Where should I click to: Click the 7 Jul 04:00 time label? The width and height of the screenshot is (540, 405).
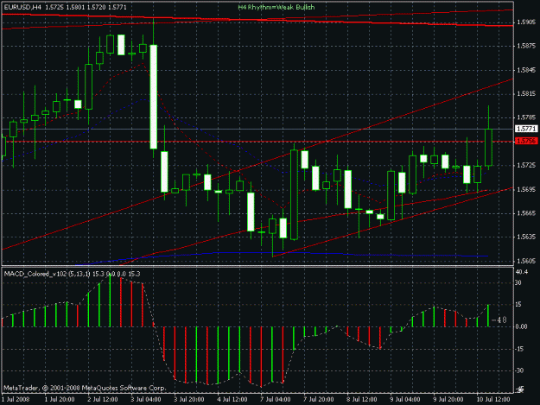click(275, 400)
